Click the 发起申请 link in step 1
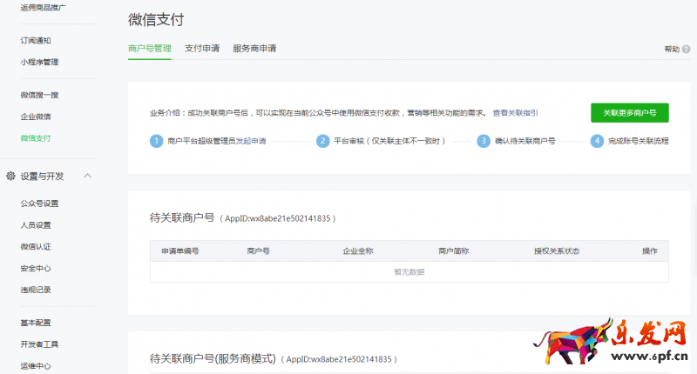The image size is (697, 374). coord(251,141)
